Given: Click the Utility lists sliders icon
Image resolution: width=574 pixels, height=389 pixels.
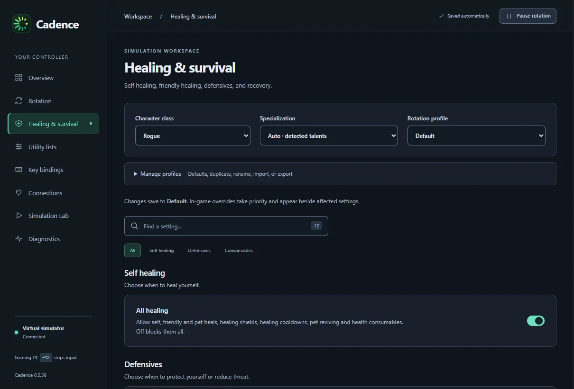Looking at the screenshot, I should pyautogui.click(x=19, y=147).
